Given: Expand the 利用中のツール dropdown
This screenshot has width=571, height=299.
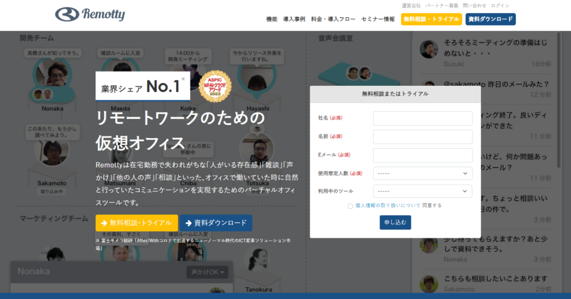Looking at the screenshot, I should tap(423, 191).
